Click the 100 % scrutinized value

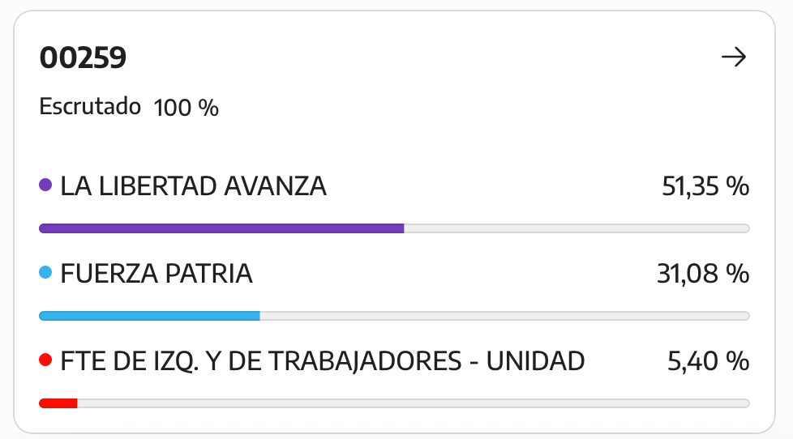pos(186,108)
